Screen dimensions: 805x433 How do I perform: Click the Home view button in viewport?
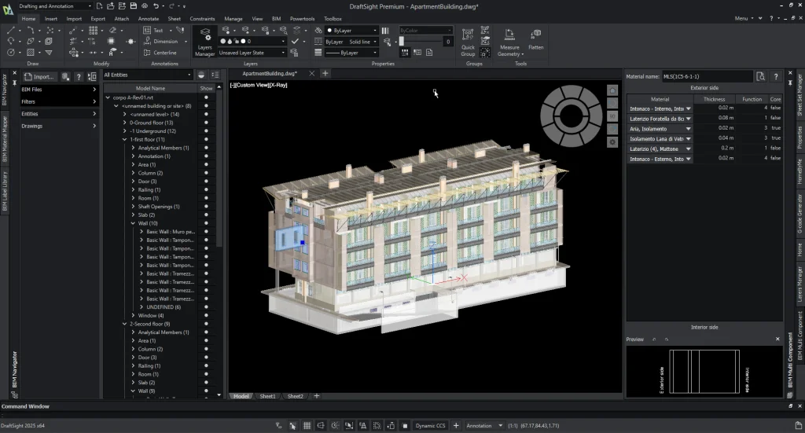(x=612, y=91)
